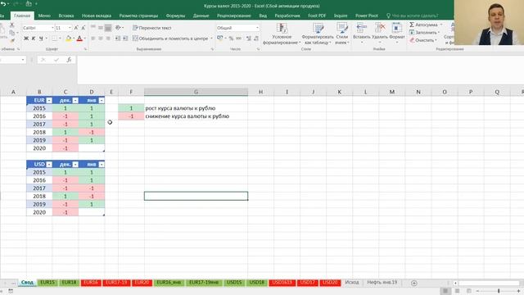The height and width of the screenshot is (295, 524).
Task: Center text horizontally in cell
Action: click(101, 39)
